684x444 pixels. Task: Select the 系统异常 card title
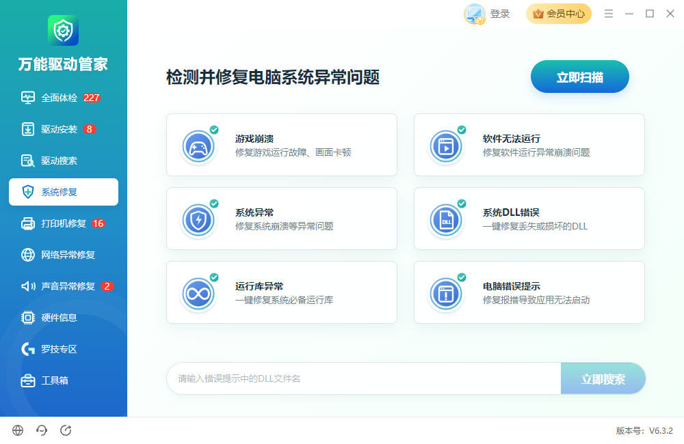coord(254,212)
